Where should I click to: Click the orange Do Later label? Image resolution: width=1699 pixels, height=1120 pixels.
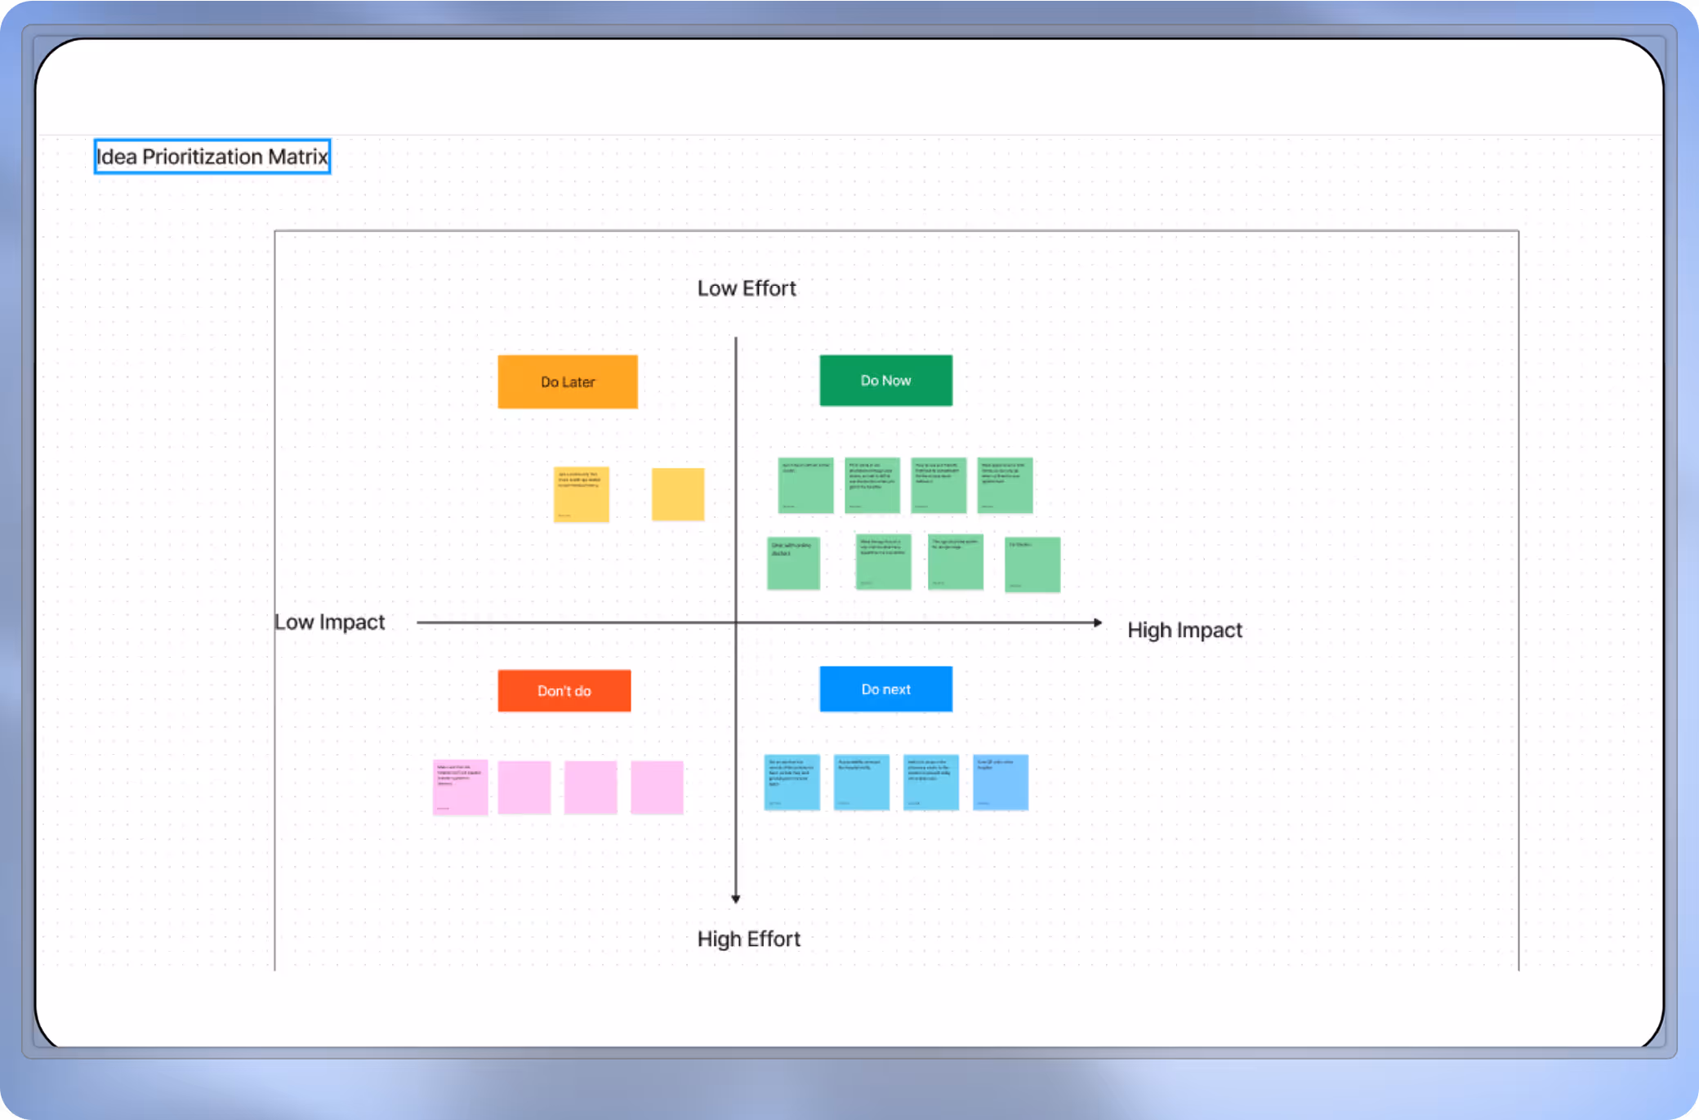pyautogui.click(x=568, y=382)
